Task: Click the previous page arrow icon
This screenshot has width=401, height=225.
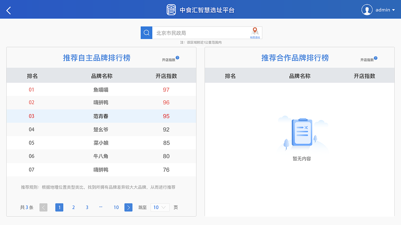Action: point(43,207)
